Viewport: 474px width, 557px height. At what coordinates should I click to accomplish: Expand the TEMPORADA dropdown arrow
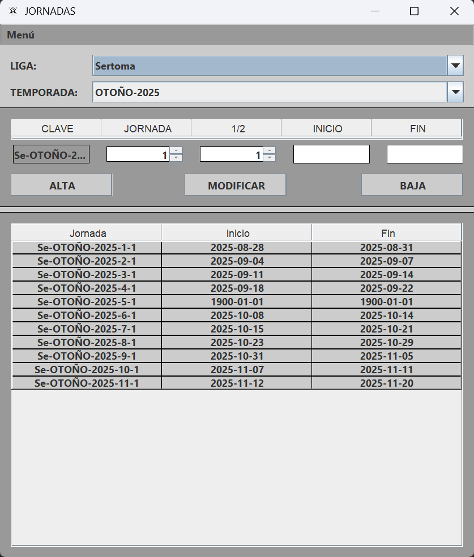tap(455, 92)
